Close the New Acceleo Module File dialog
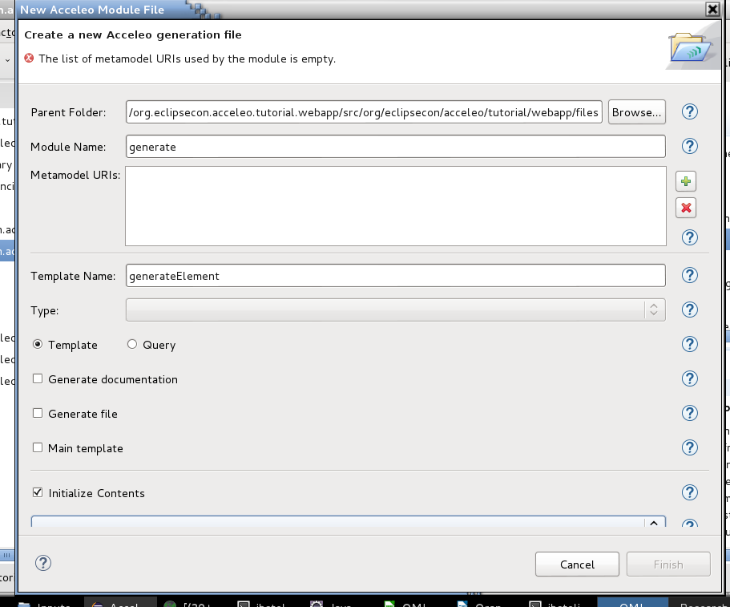730x607 pixels. 712,10
